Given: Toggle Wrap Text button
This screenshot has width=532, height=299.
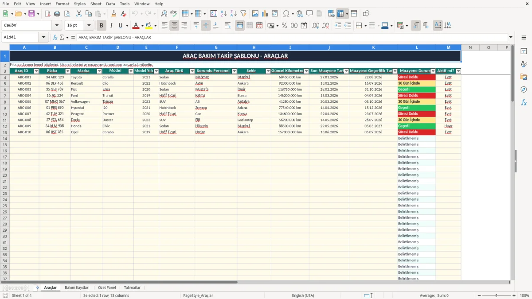Looking at the screenshot, I should pos(228,26).
